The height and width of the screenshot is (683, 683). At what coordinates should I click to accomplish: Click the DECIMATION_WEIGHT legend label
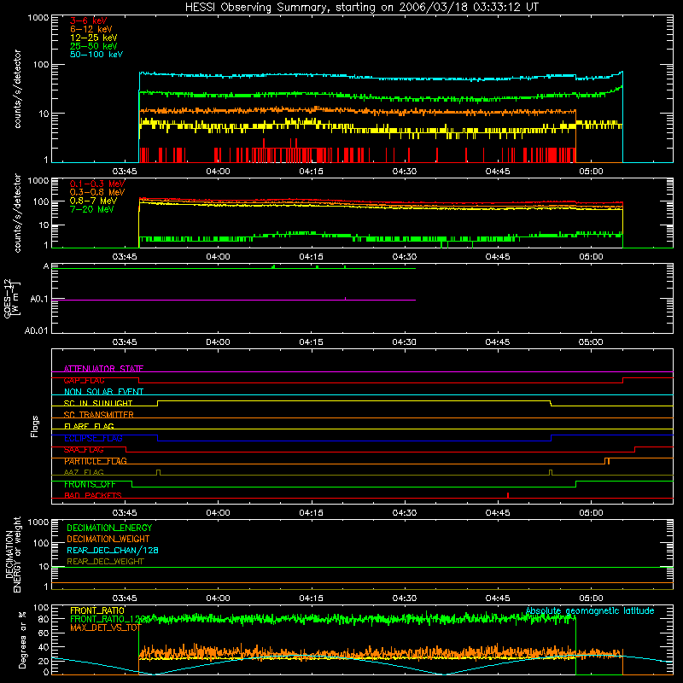tap(108, 539)
